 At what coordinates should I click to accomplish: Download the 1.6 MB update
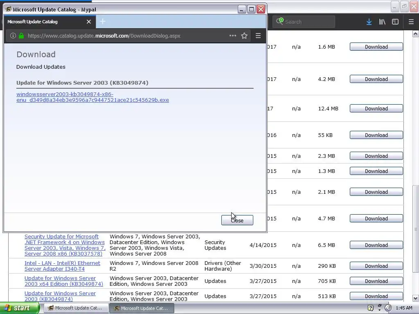(376, 47)
